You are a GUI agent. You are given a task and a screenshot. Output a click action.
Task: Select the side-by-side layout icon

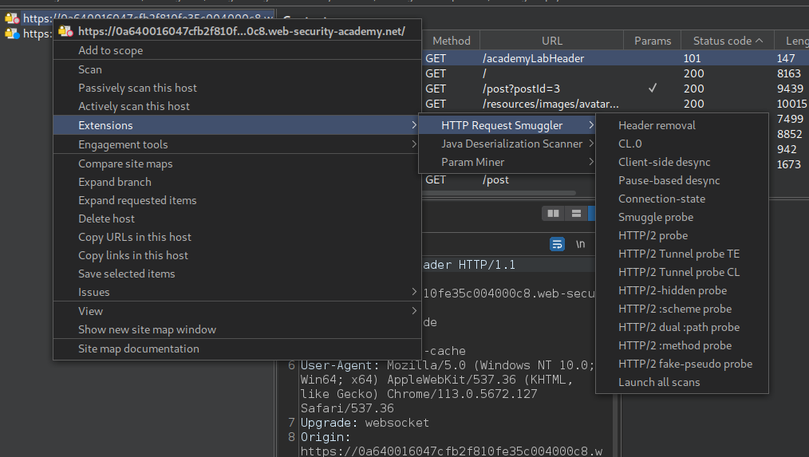tap(553, 213)
